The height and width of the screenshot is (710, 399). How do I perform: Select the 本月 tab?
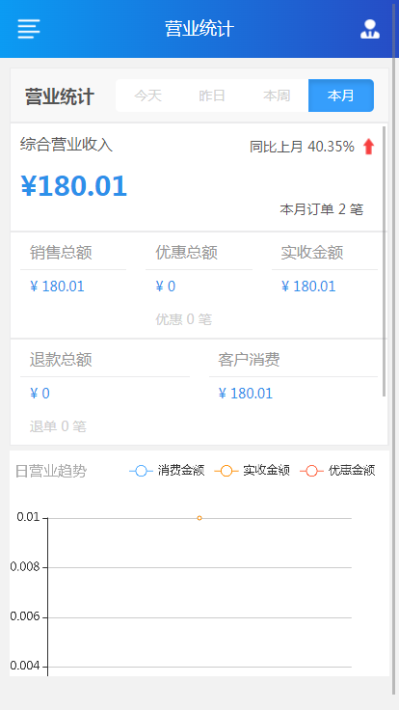click(341, 96)
